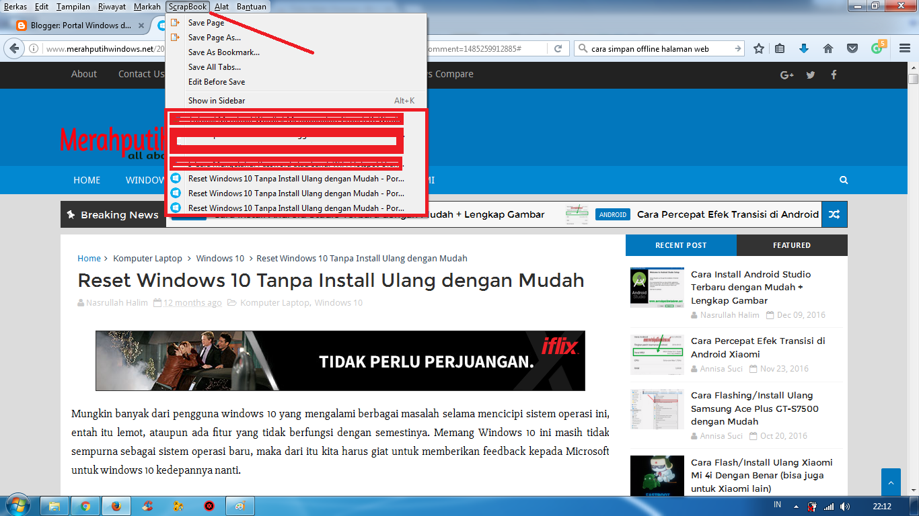Open Cara Flashing/Install Ulang Samsung Ace Plus post
The image size is (919, 516).
755,408
